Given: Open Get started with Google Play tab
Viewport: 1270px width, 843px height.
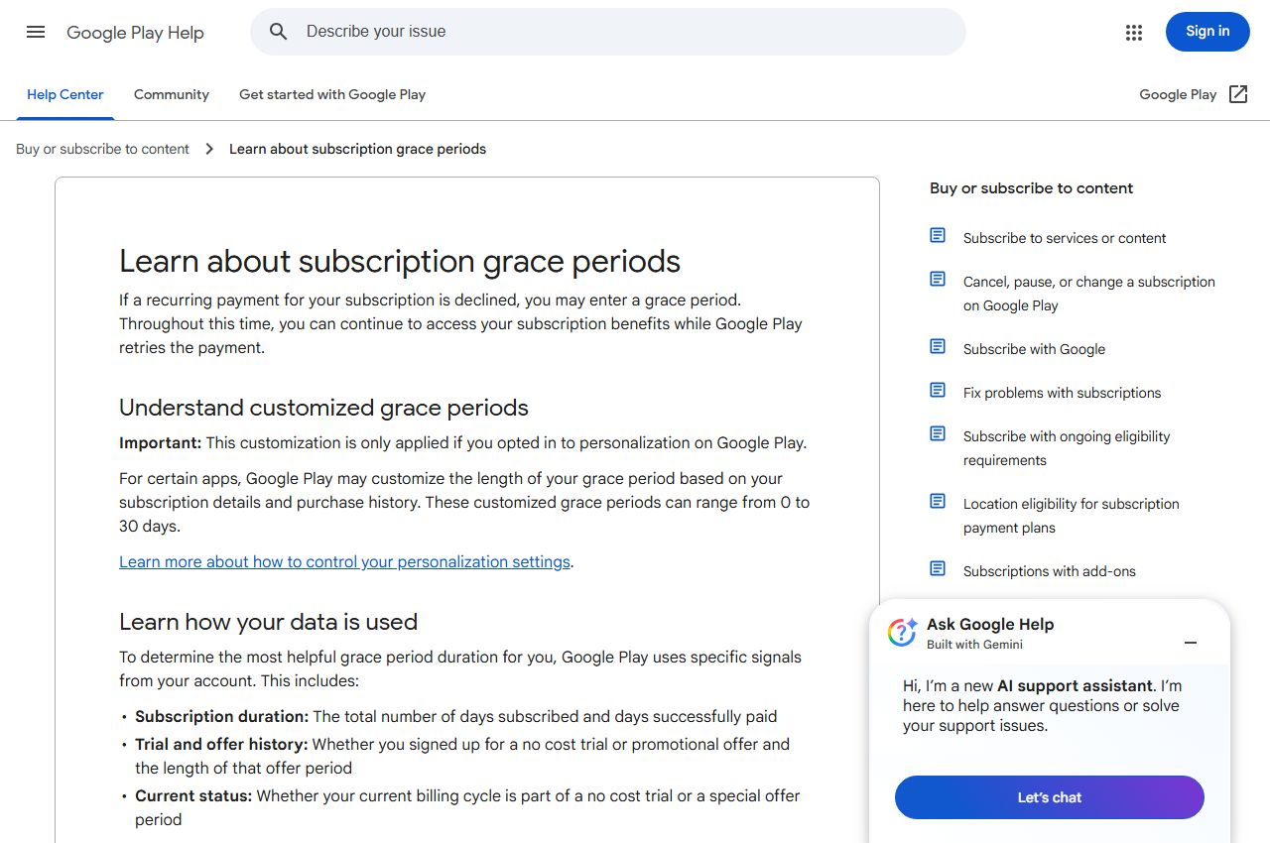Looking at the screenshot, I should point(332,95).
